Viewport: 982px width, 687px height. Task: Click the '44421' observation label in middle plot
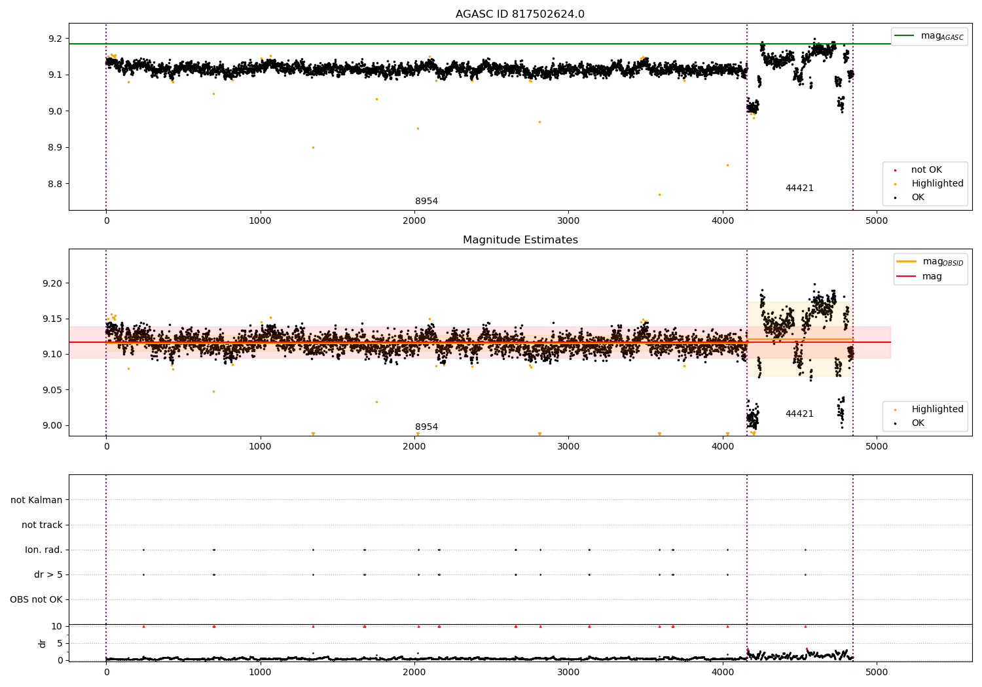coord(799,414)
